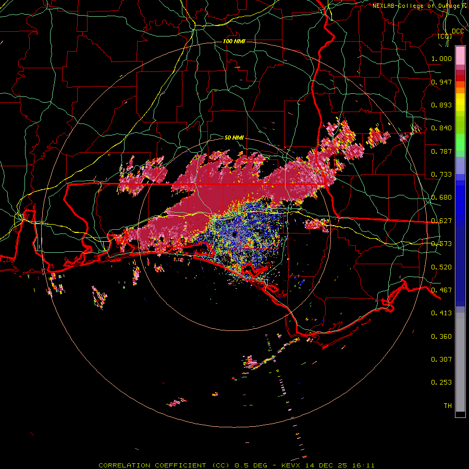Click the orange segment of the color bar
Viewport: 469px width, 469px height.
tap(460, 90)
